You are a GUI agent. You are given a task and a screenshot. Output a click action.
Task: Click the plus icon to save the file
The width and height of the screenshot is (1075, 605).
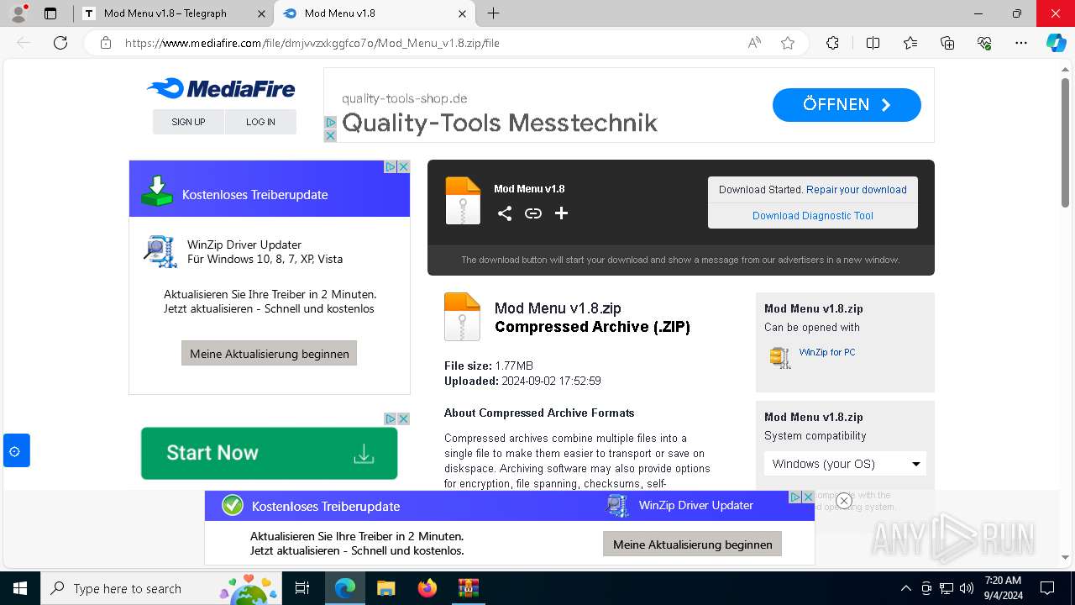pyautogui.click(x=561, y=213)
